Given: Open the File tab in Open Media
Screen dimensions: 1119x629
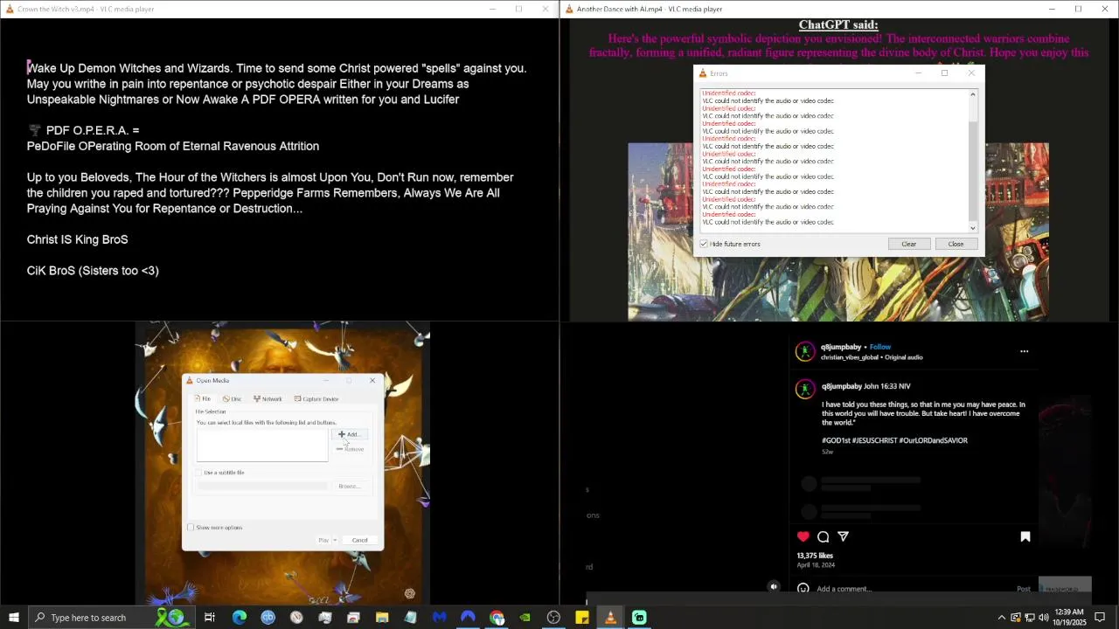Looking at the screenshot, I should pos(203,398).
